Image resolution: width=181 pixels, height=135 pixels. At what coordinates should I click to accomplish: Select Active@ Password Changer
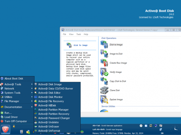pos(54,118)
